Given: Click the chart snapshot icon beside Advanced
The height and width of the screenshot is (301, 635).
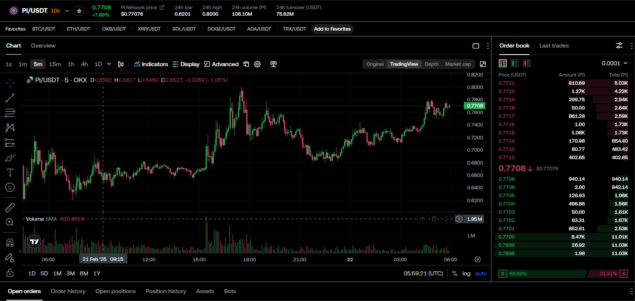Looking at the screenshot, I should pos(246,64).
